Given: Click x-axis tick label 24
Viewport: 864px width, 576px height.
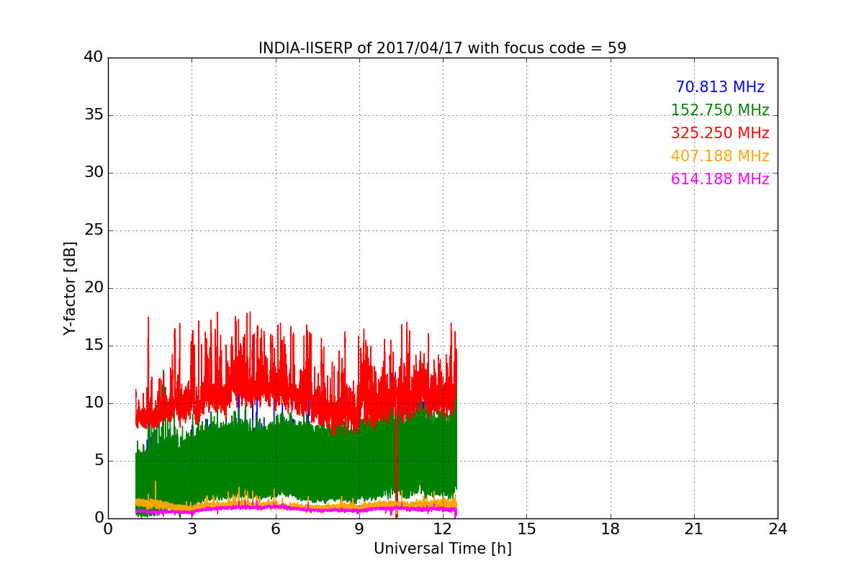Looking at the screenshot, I should (x=778, y=529).
